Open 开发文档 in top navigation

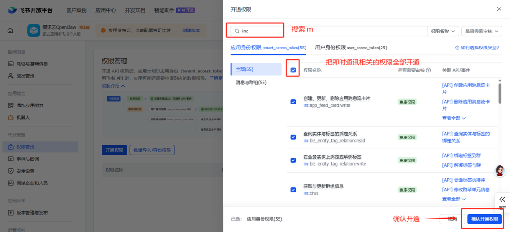point(135,10)
